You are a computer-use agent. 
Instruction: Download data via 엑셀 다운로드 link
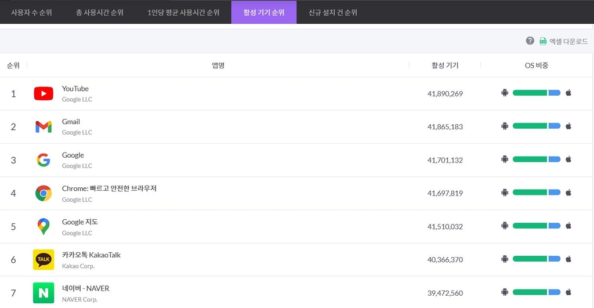click(x=568, y=41)
